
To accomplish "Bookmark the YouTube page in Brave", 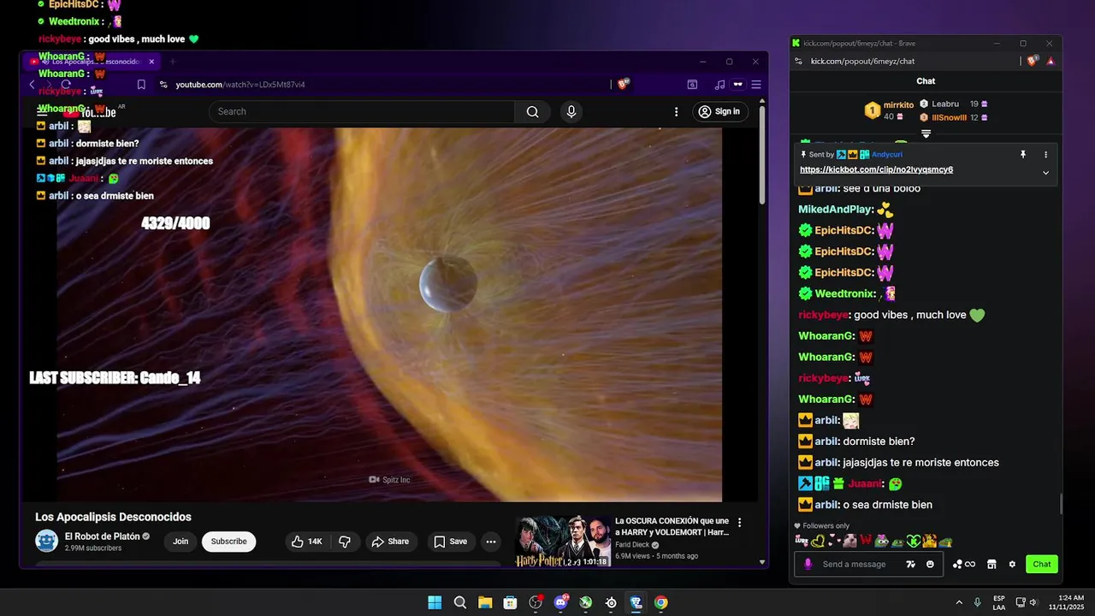I will tap(141, 85).
